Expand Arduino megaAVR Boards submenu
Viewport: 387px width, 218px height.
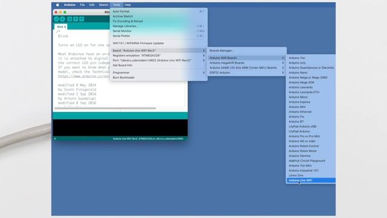[x=247, y=63]
